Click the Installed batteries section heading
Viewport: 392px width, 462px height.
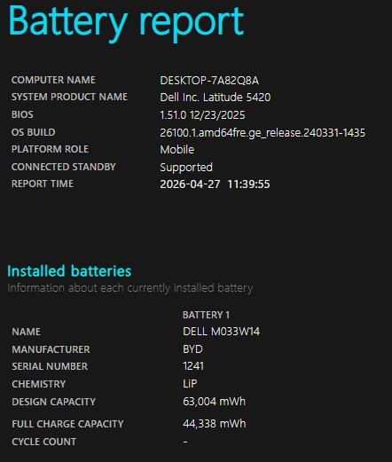[x=69, y=271]
